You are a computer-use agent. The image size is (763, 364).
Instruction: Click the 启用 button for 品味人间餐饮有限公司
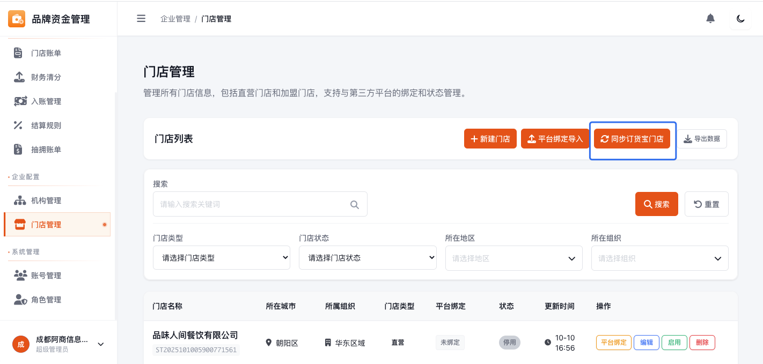point(674,343)
